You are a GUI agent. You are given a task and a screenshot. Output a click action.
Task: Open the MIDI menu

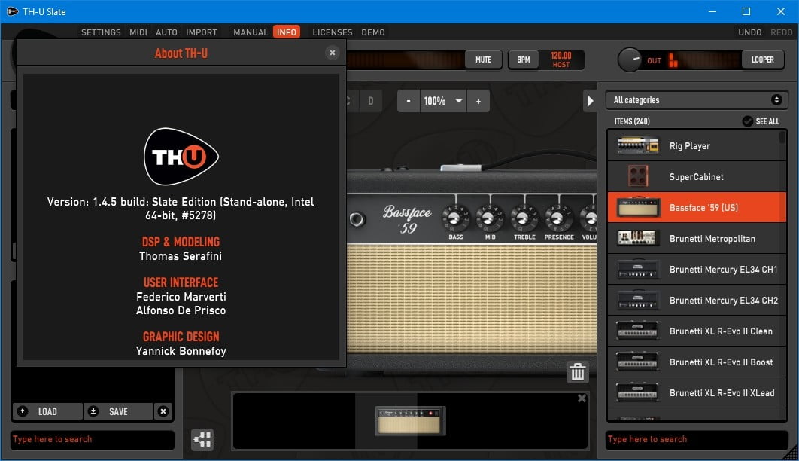click(x=138, y=32)
